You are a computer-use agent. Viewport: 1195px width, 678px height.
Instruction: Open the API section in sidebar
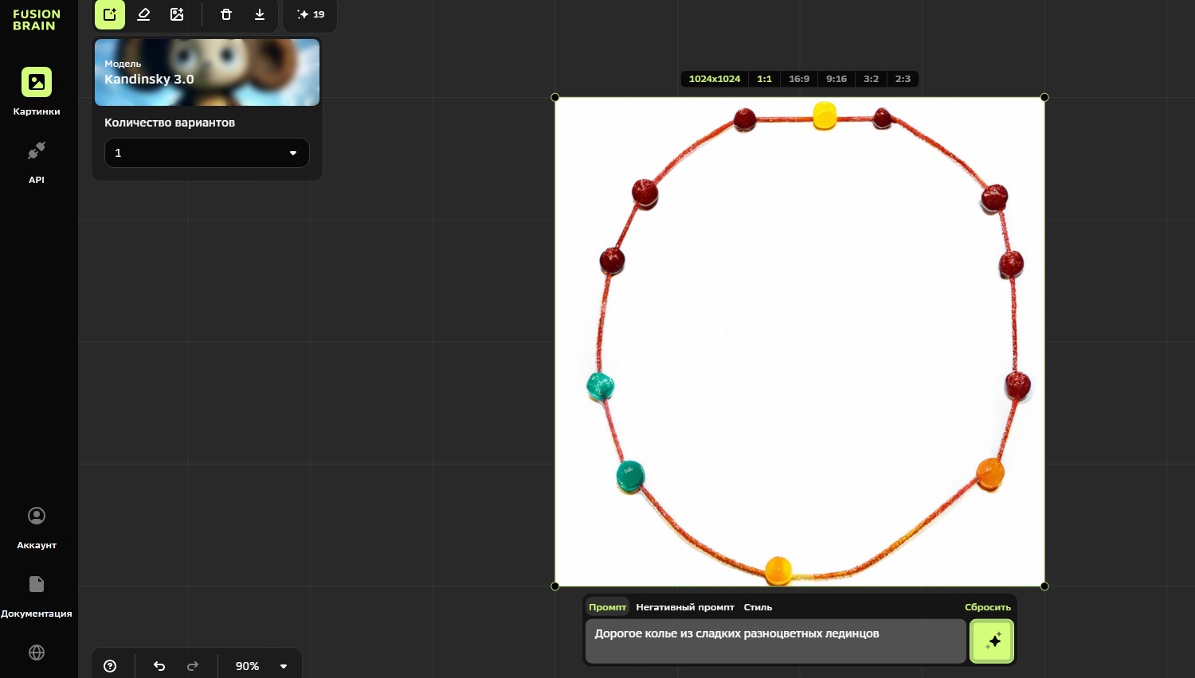[x=37, y=162]
